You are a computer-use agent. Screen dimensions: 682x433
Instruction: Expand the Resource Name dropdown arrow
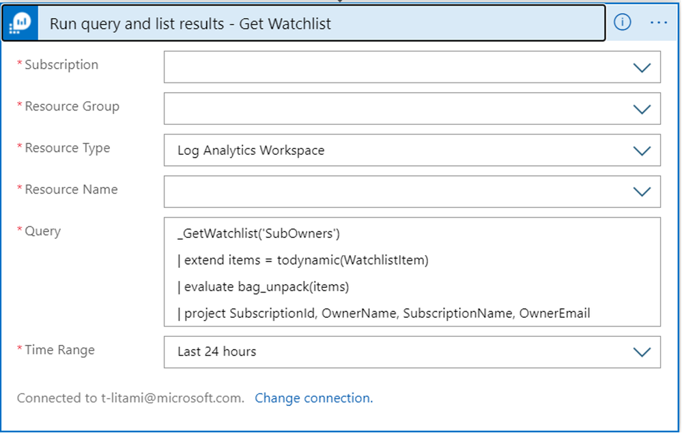click(642, 192)
